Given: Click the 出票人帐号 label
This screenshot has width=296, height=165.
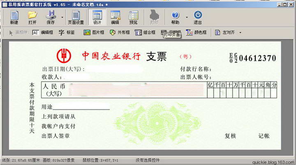Looking at the screenshot, I should click(196, 77).
